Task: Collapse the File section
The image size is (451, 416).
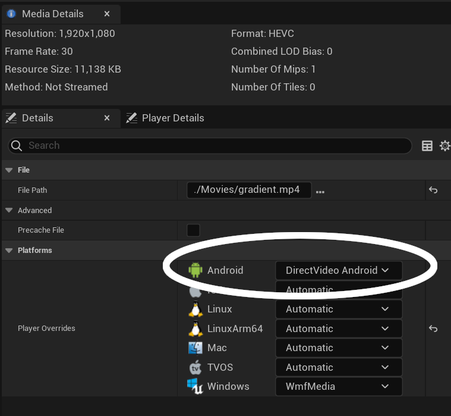Action: tap(9, 170)
